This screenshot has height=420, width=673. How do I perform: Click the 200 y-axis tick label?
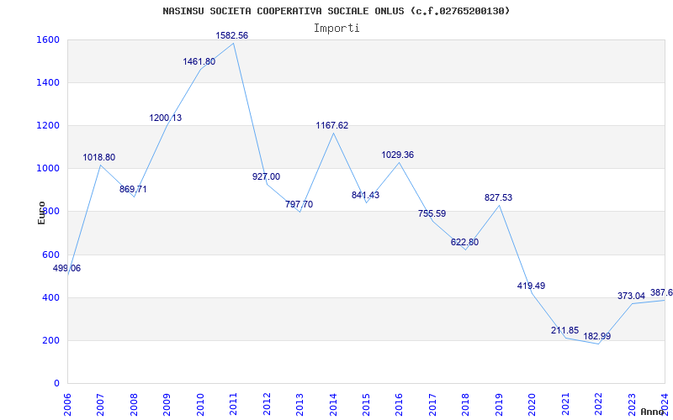tap(51, 340)
